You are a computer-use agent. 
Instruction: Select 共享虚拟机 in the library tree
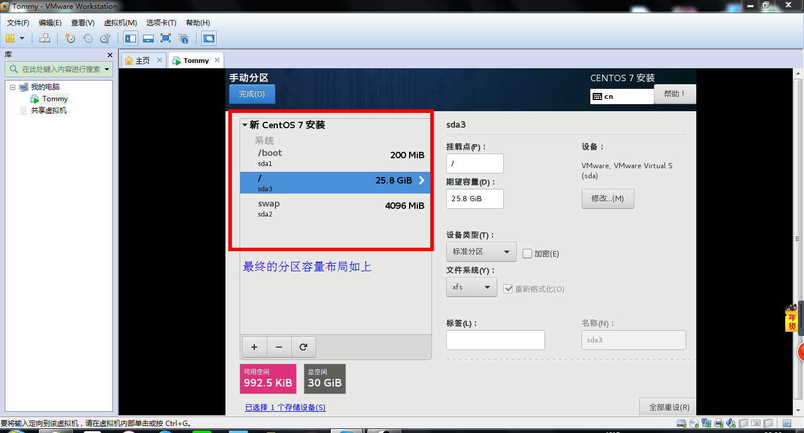pos(49,110)
